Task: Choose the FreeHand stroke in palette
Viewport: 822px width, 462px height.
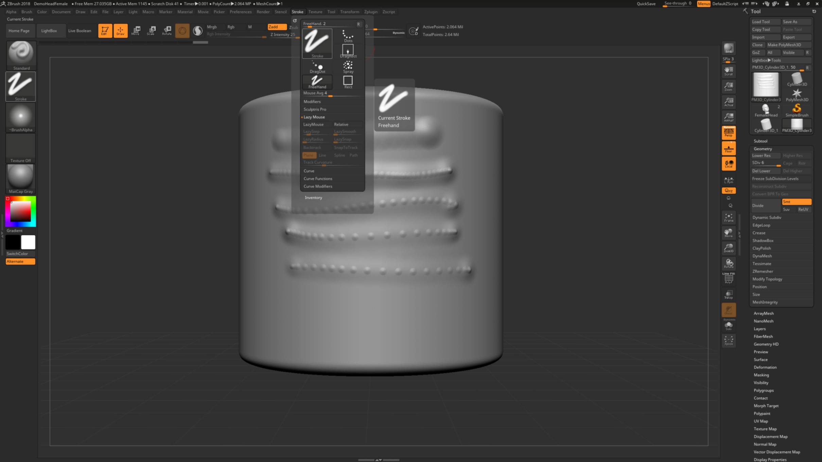Action: pyautogui.click(x=317, y=82)
